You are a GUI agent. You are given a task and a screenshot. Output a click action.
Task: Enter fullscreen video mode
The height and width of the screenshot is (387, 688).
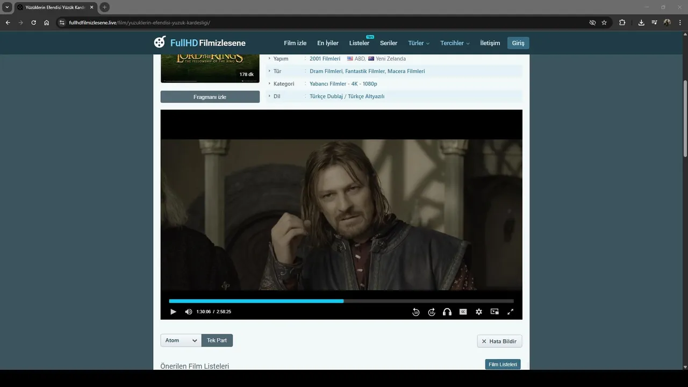click(511, 312)
